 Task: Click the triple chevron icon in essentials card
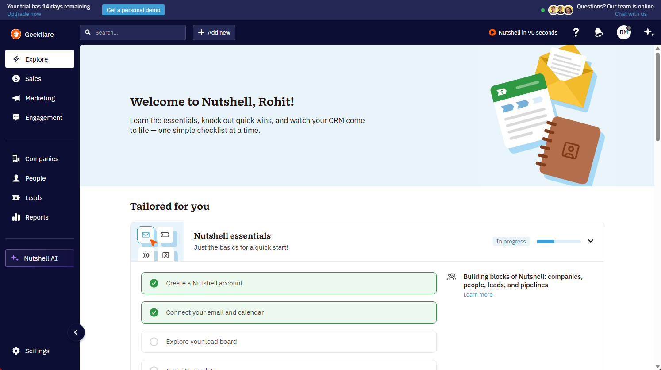pyautogui.click(x=146, y=255)
